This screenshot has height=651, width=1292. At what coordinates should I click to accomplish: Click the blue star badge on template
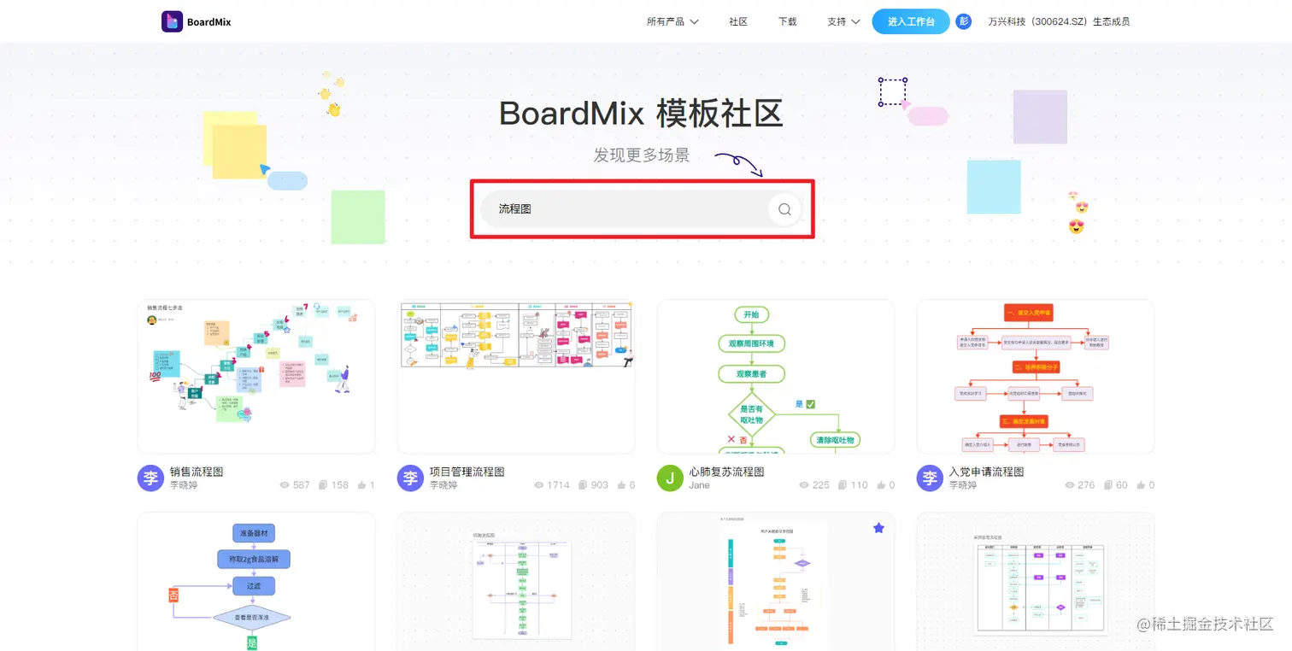click(878, 528)
